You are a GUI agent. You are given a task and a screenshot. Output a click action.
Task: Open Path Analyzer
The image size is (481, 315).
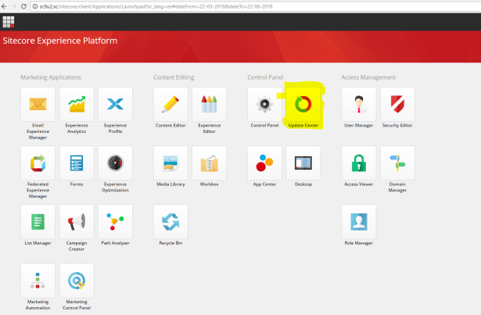pos(115,222)
